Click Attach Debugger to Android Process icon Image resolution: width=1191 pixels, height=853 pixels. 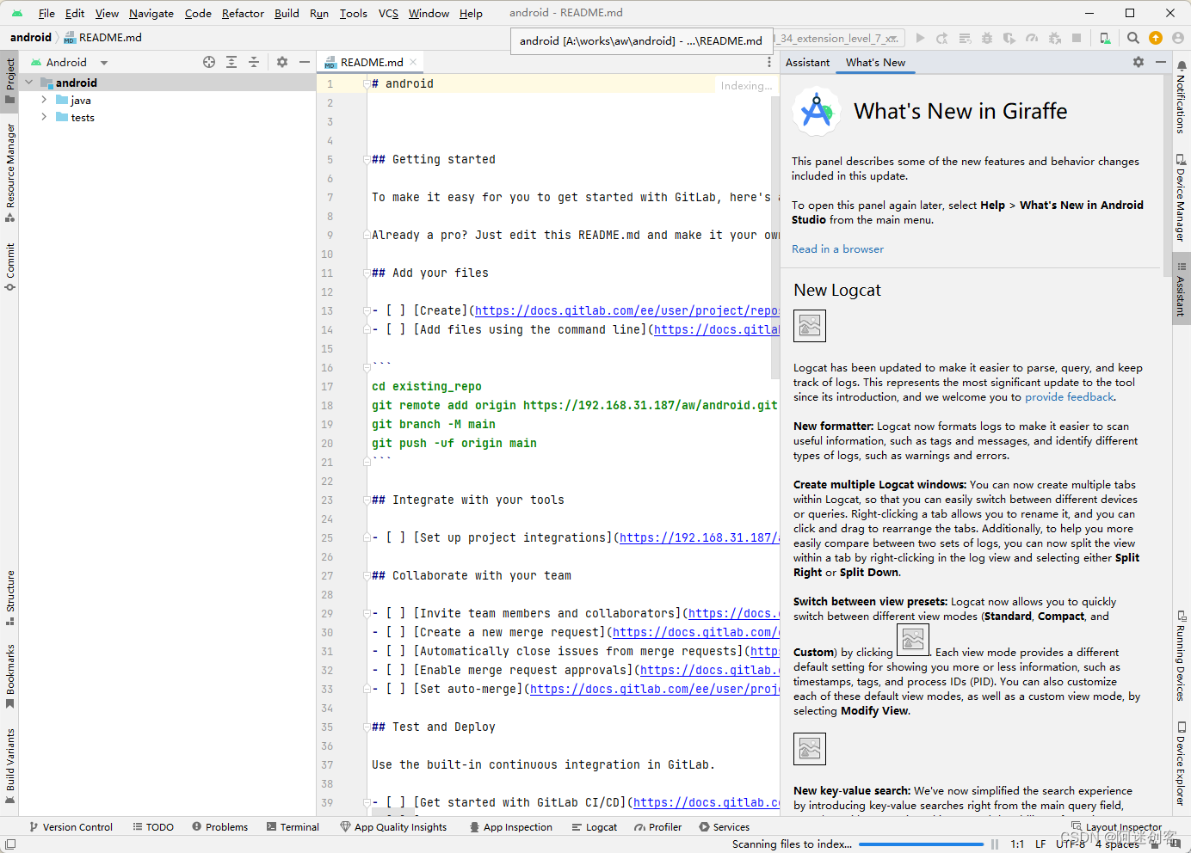1054,38
